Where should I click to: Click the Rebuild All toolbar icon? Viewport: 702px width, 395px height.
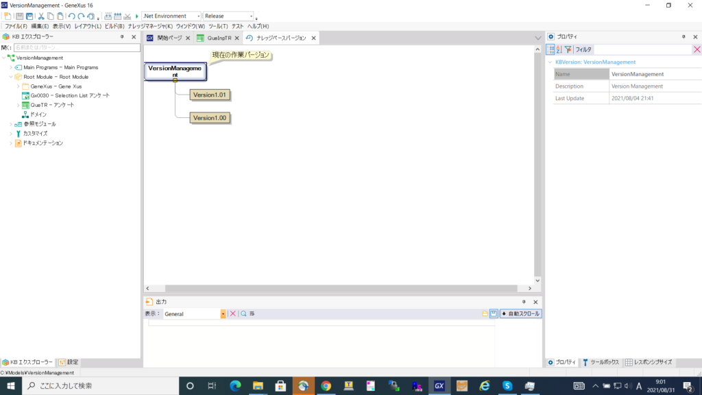117,16
